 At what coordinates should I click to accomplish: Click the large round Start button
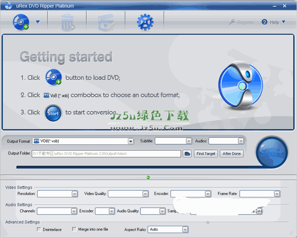tap(272, 152)
